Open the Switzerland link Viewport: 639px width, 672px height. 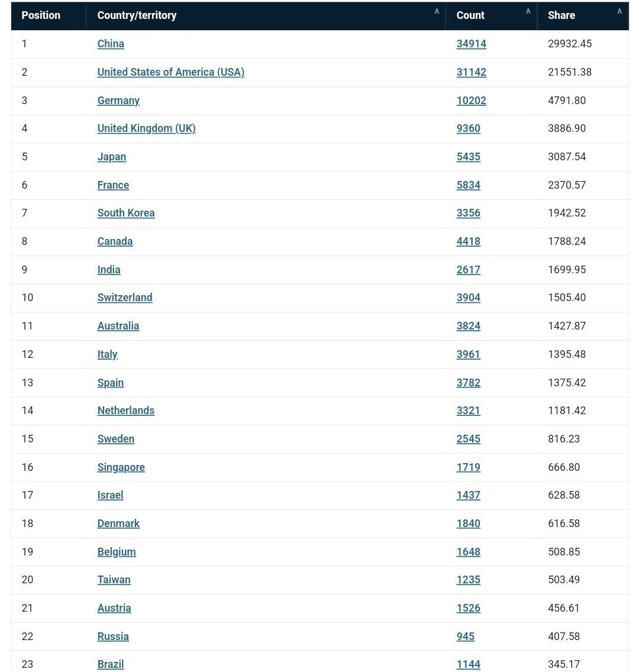(125, 298)
